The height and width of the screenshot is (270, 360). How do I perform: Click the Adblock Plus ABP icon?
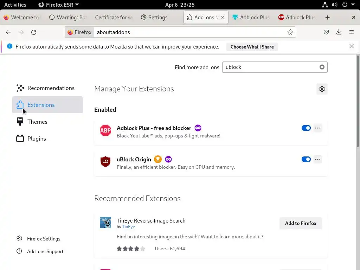click(x=105, y=130)
